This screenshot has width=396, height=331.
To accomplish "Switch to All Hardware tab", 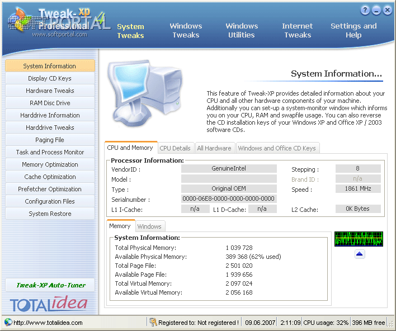I will point(214,148).
